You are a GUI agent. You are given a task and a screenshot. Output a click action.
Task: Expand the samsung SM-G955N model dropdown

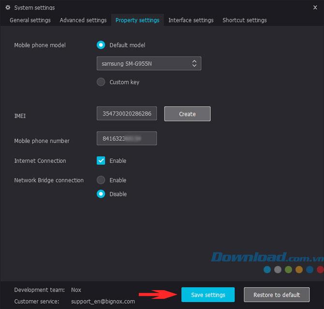(149, 63)
